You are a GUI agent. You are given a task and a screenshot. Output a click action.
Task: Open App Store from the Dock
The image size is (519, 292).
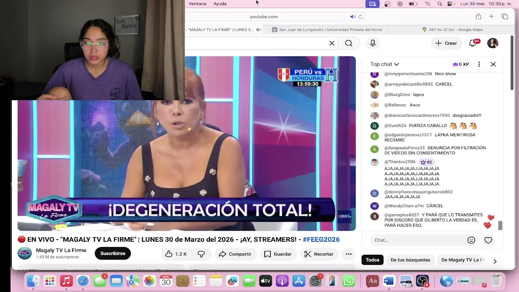299,281
